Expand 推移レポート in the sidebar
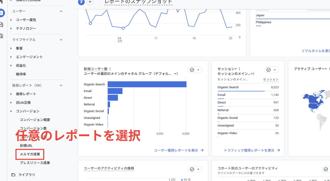This screenshot has height=181, width=330. click(11, 94)
